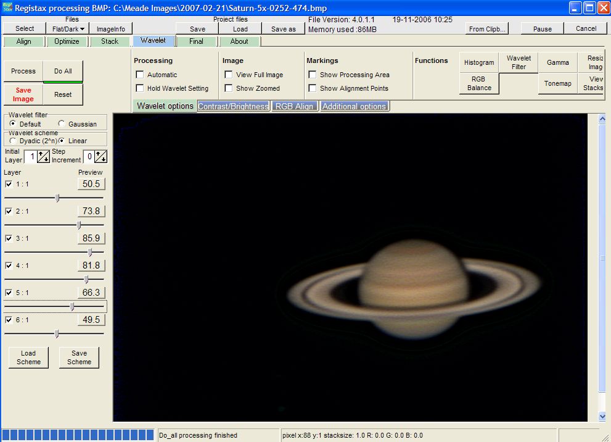Click Save Scheme button
This screenshot has height=442, width=611.
79,357
